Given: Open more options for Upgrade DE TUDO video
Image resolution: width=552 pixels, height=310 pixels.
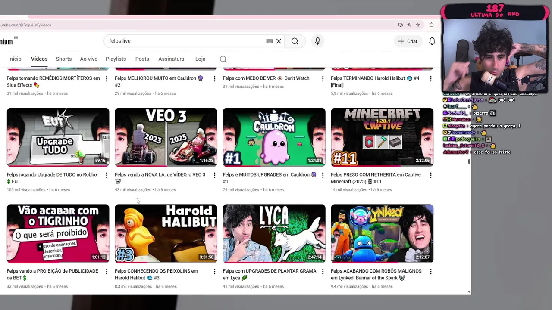Looking at the screenshot, I should pos(107,175).
